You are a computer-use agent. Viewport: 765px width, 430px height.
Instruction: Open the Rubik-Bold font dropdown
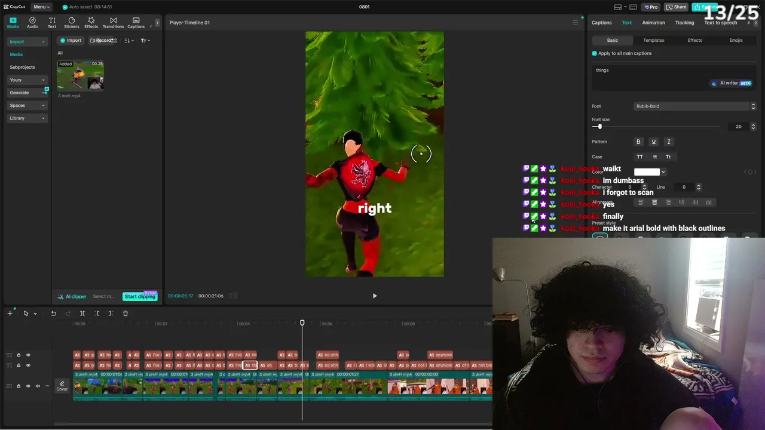tap(695, 106)
